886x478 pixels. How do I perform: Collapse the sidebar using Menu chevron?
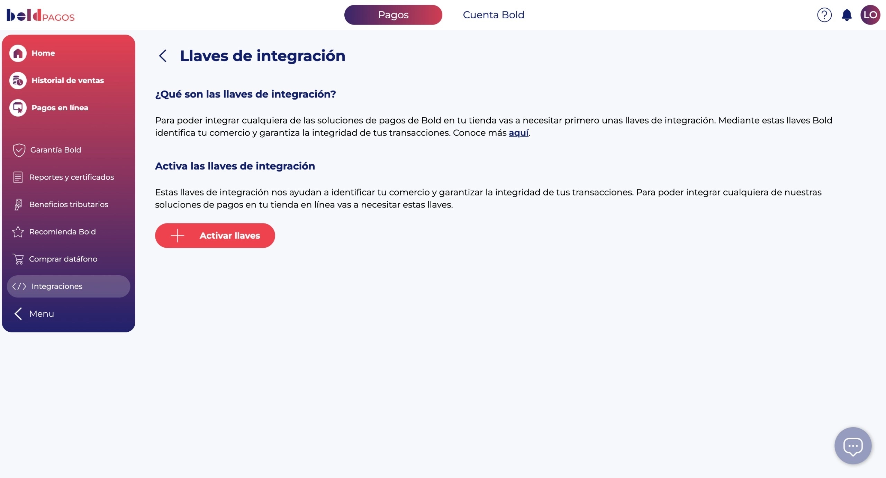tap(18, 313)
